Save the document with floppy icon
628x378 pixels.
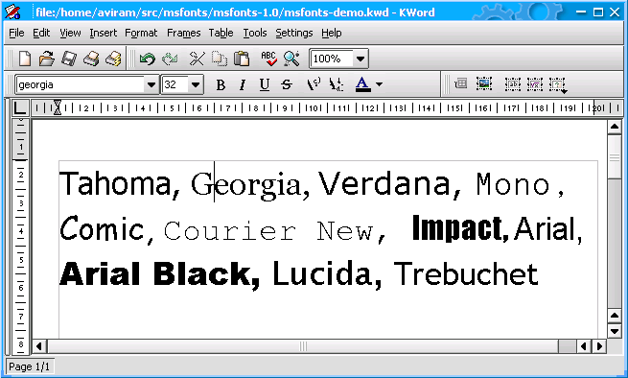coord(69,59)
